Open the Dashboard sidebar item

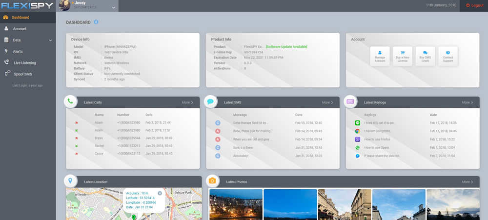tap(28, 18)
